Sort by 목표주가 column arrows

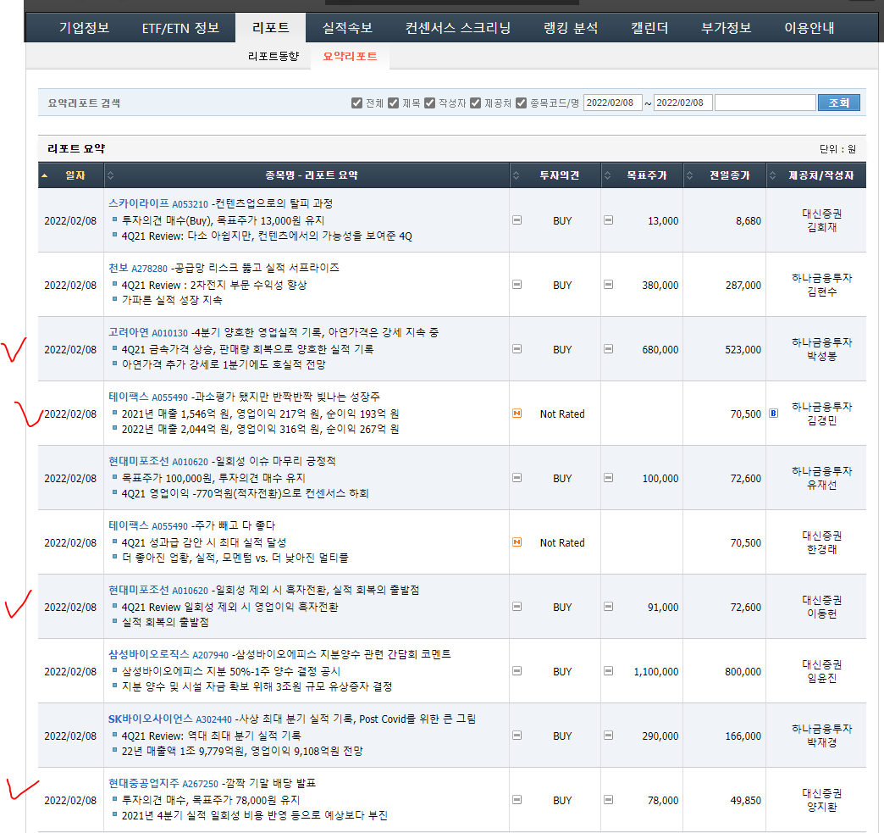[607, 175]
